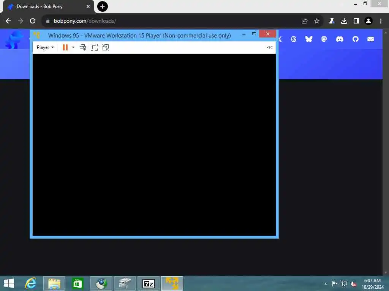
Task: Maximize the VMware Player window
Action: [x=254, y=34]
